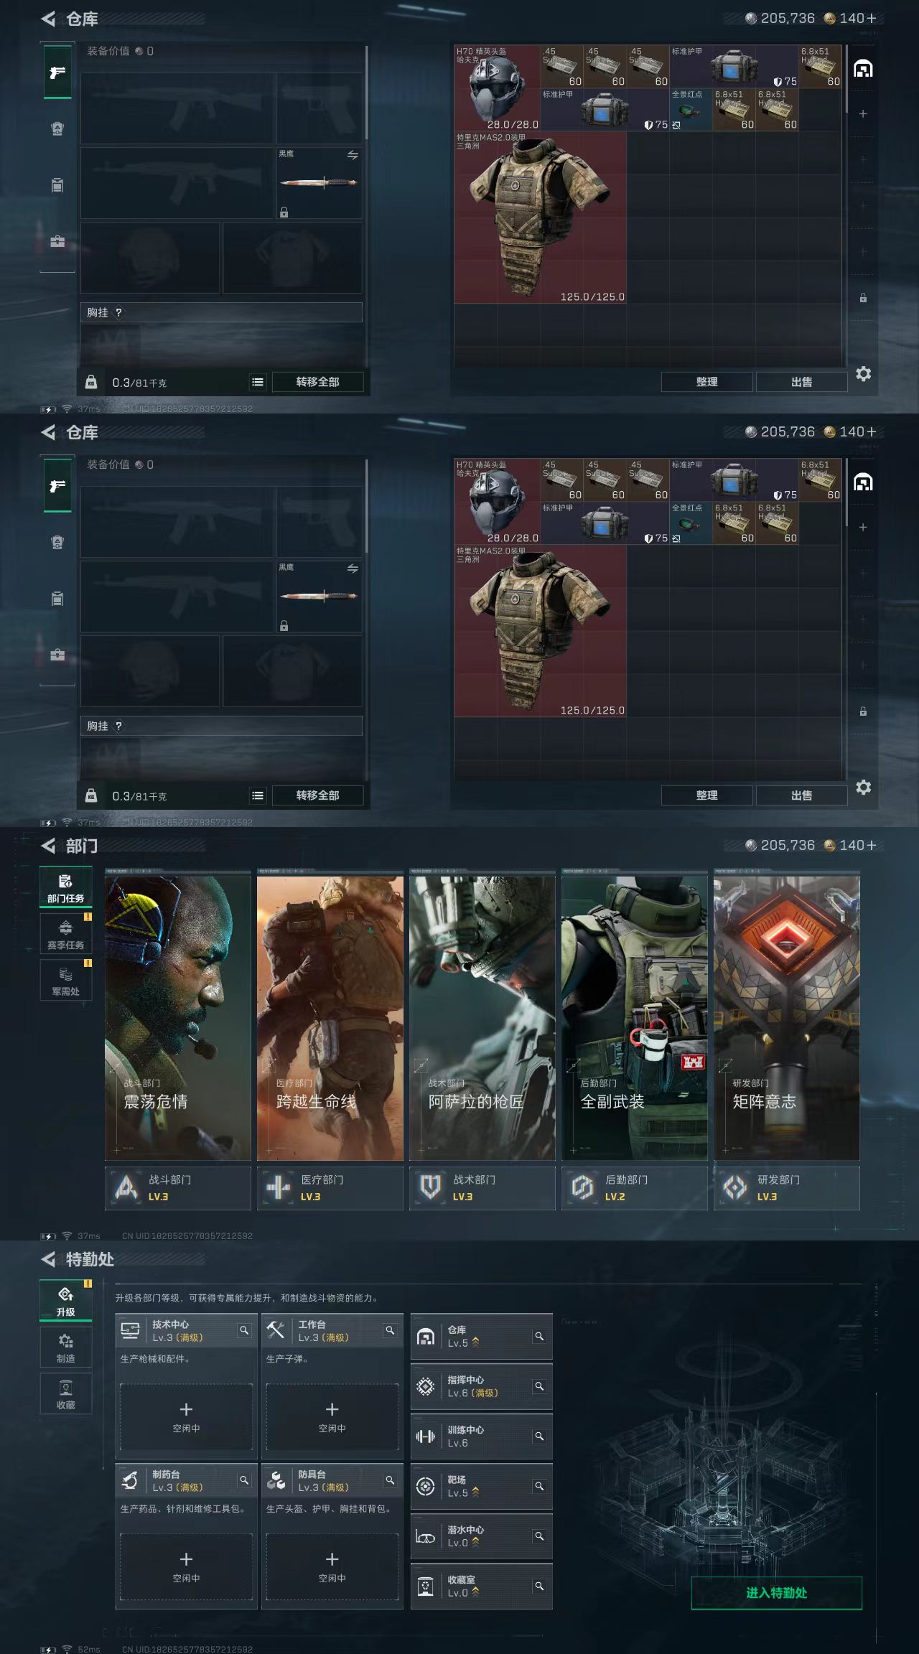Inspect 技术中心 with its magnifier icon
The height and width of the screenshot is (1654, 919).
[244, 1330]
